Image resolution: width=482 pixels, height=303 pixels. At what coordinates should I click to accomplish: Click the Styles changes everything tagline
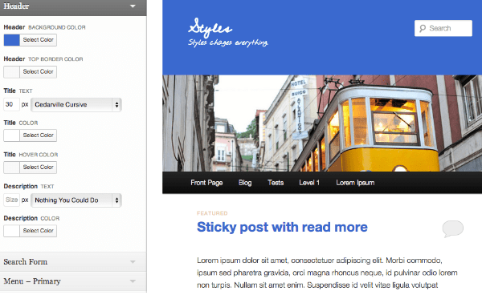pyautogui.click(x=228, y=42)
